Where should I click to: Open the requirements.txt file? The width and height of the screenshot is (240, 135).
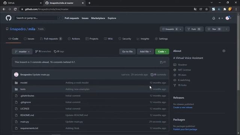29,128
